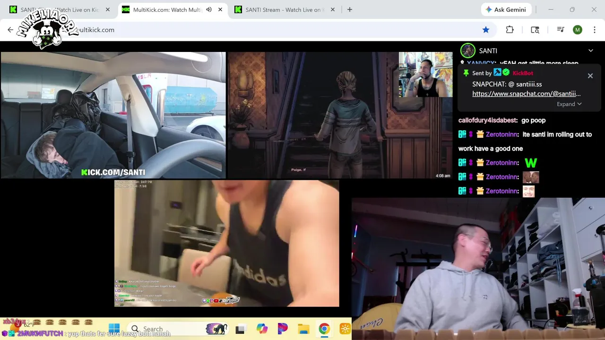Click KickBot verified green badge
605x340 pixels.
506,73
